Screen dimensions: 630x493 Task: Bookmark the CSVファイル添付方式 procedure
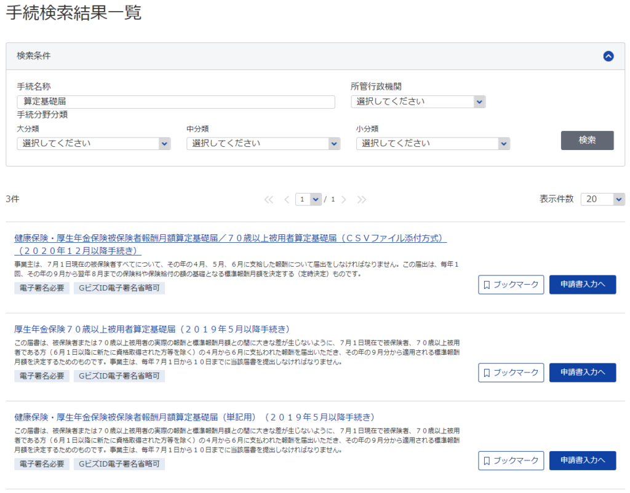pyautogui.click(x=511, y=285)
